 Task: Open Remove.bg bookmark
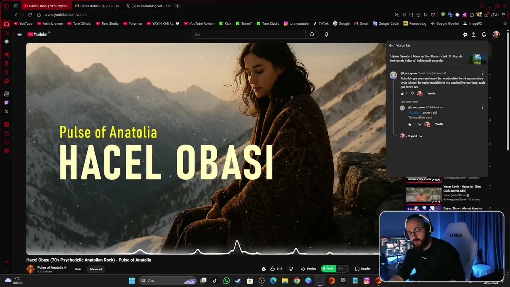point(415,24)
